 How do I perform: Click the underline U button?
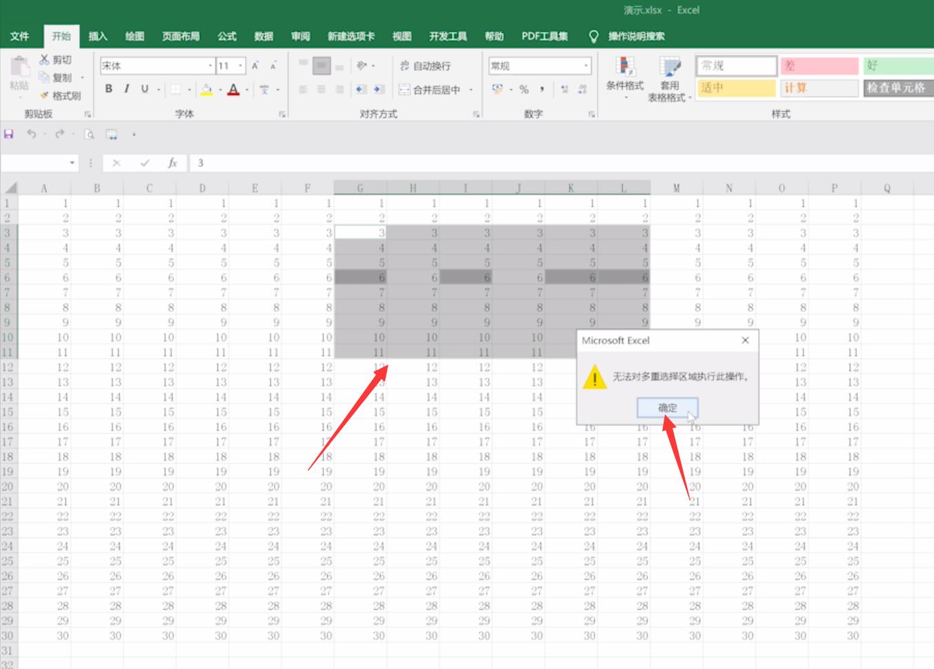[144, 89]
